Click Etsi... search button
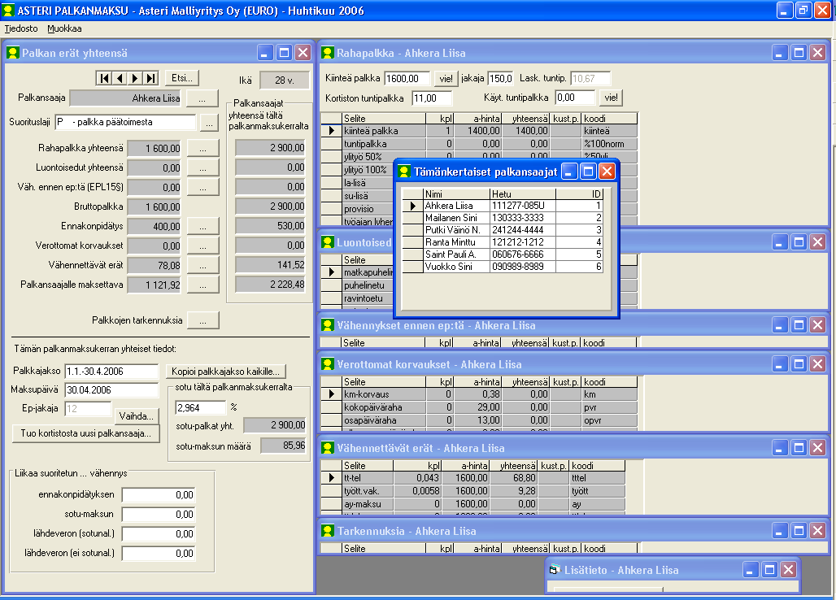The width and height of the screenshot is (836, 600). pyautogui.click(x=182, y=78)
